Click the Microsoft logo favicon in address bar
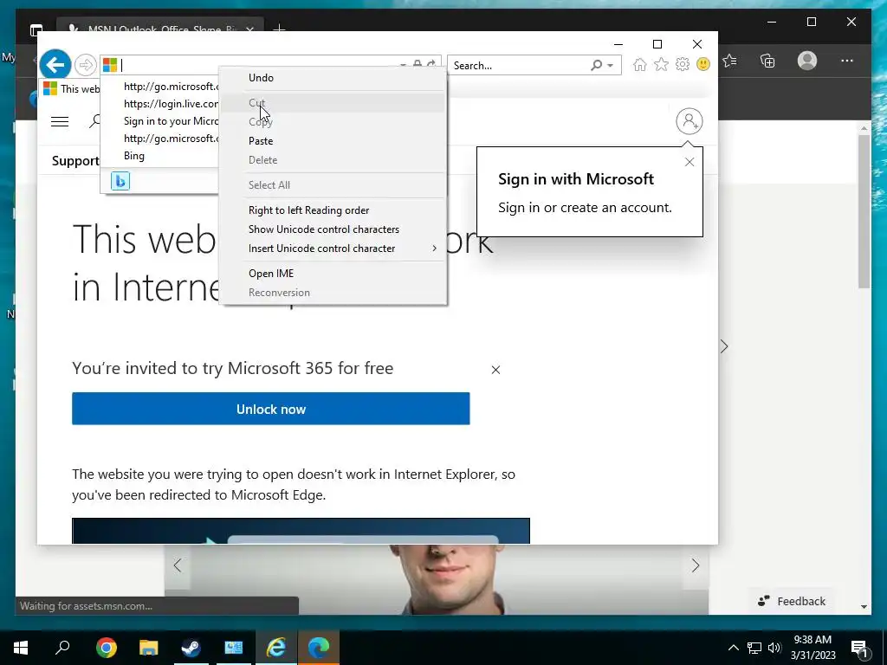Image resolution: width=887 pixels, height=665 pixels. click(x=110, y=65)
